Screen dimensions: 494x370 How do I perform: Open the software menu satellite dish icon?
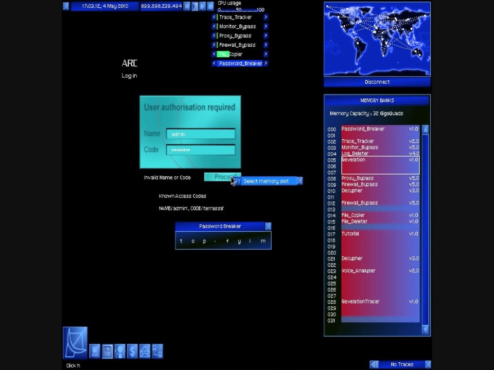[x=75, y=343]
